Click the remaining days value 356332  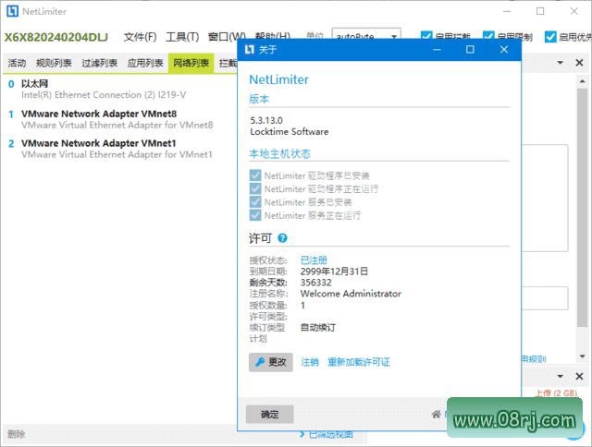coord(316,283)
